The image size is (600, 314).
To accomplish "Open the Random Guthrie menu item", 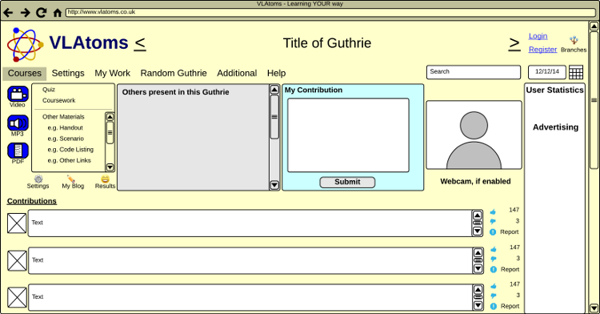I will click(174, 73).
